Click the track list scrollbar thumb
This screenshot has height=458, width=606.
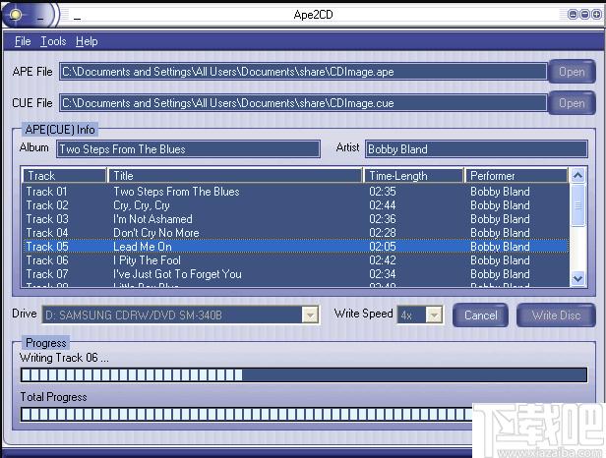(x=577, y=205)
